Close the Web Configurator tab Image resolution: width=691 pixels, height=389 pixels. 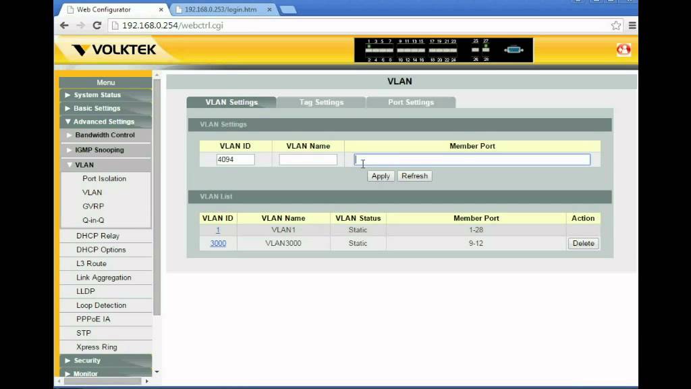point(161,9)
